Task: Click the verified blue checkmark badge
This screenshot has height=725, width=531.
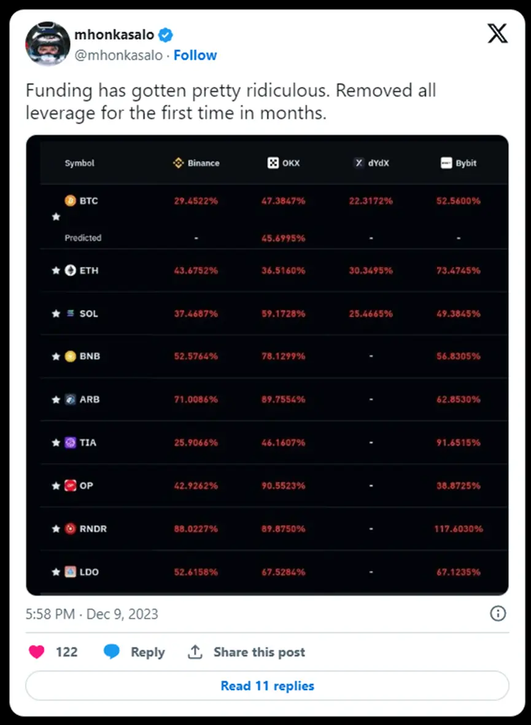Action: point(166,34)
